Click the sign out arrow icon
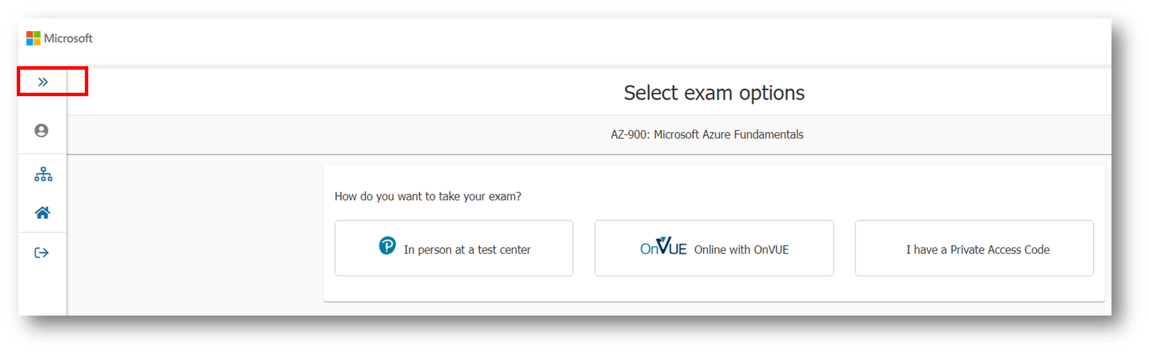 point(42,253)
